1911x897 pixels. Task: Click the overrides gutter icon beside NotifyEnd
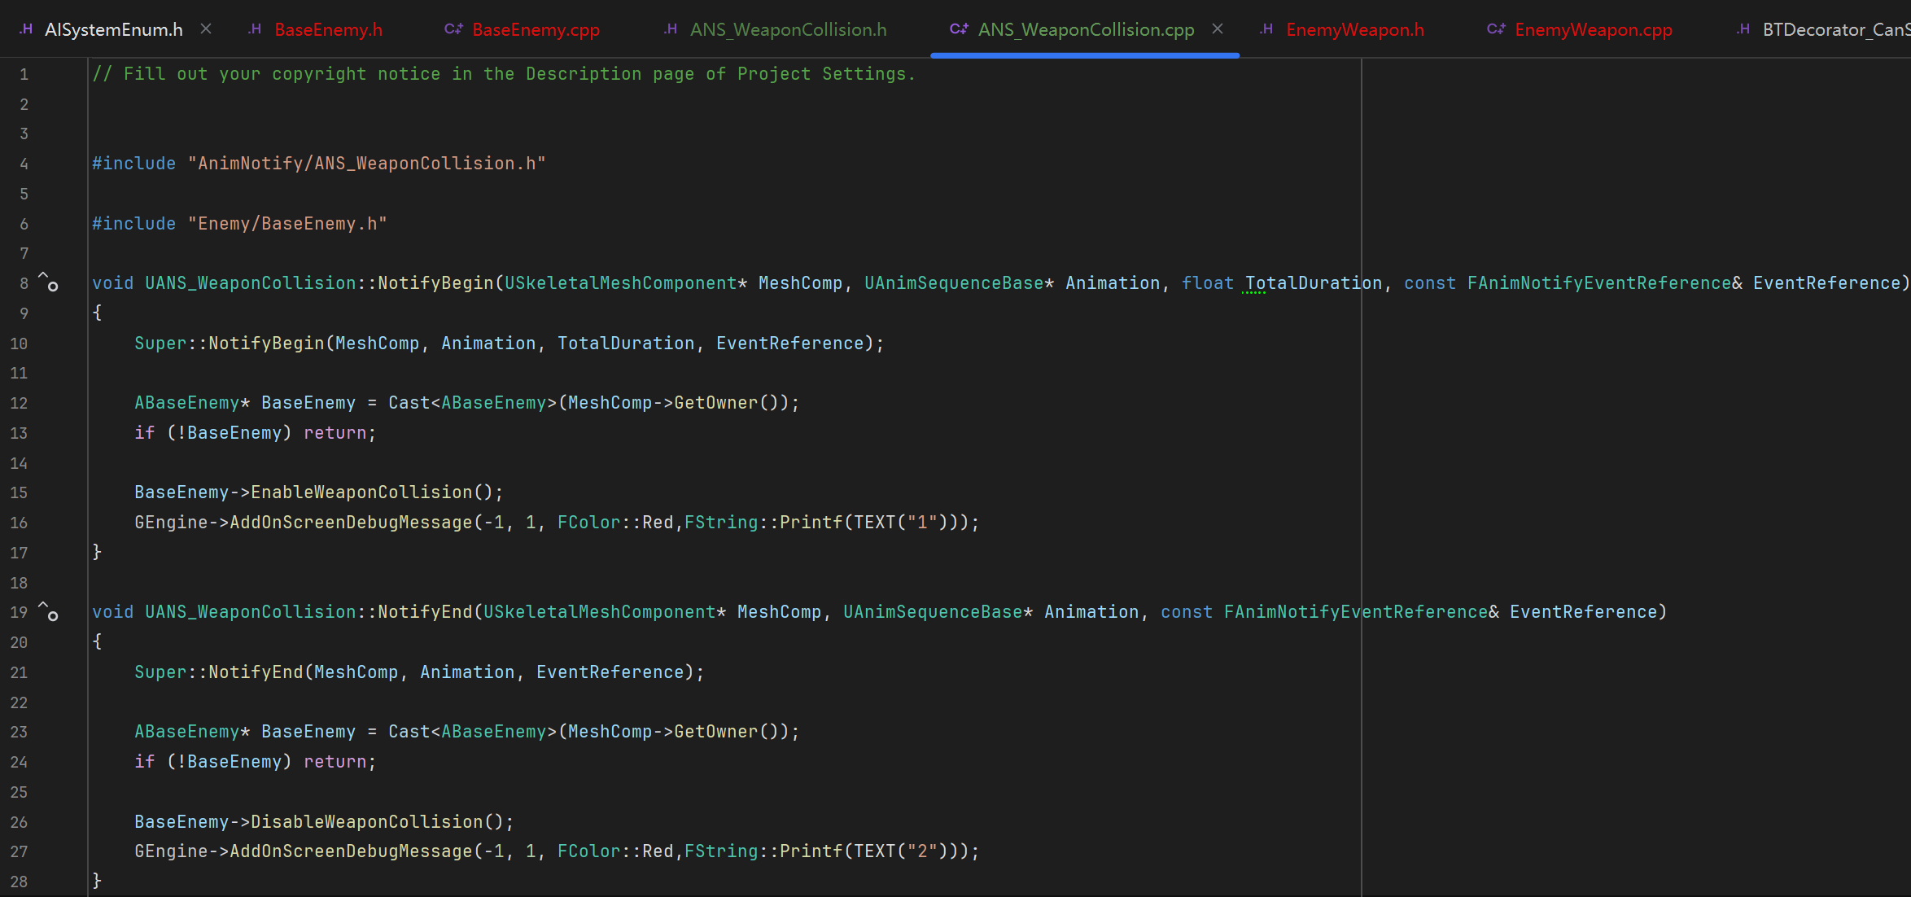click(49, 612)
